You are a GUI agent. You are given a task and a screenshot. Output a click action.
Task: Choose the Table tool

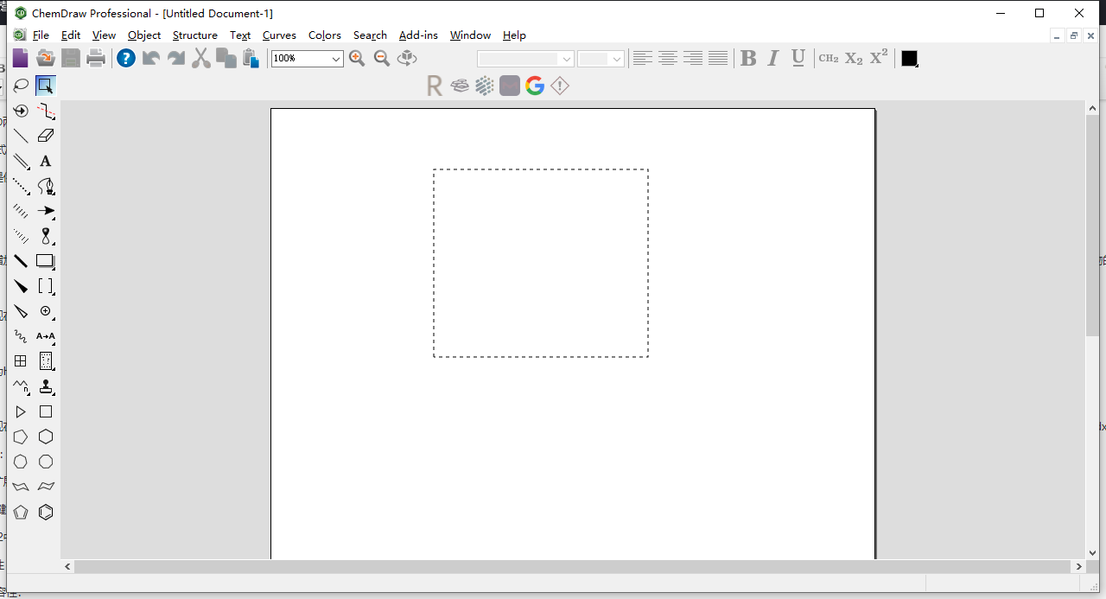point(21,361)
